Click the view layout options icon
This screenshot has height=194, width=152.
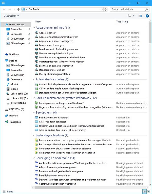click(129, 16)
